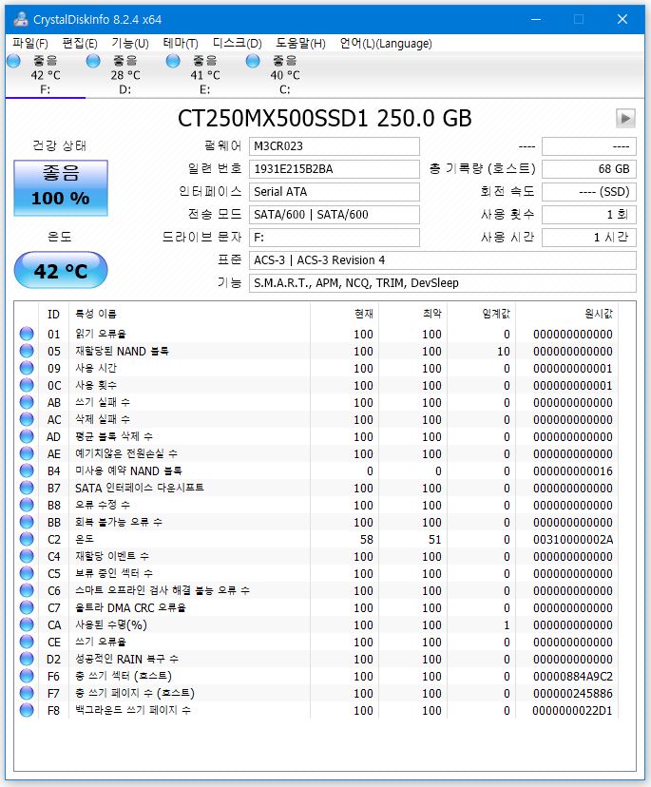
Task: Select the 성공적인 RAIN 복구 수 attribute name
Action: (x=126, y=659)
